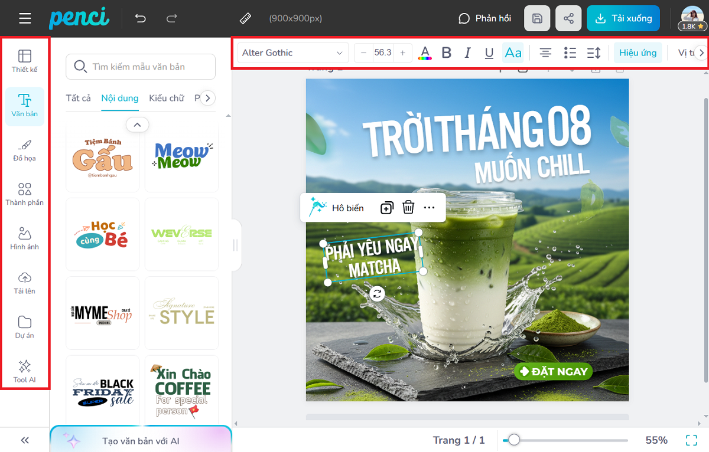Click the Tìm kiếm mẫu văn bản search field
The height and width of the screenshot is (452, 709).
coord(141,67)
